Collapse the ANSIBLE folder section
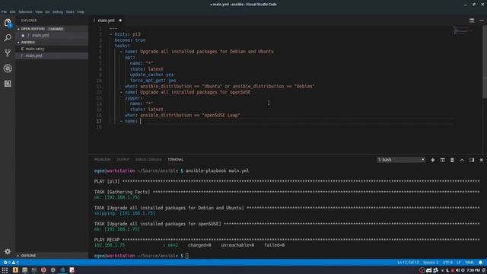The height and width of the screenshot is (274, 487). [x=52, y=43]
